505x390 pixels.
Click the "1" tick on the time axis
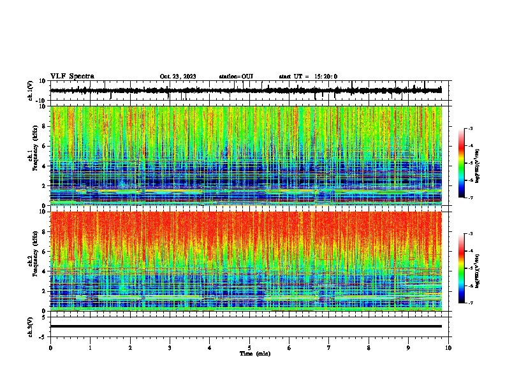90,347
